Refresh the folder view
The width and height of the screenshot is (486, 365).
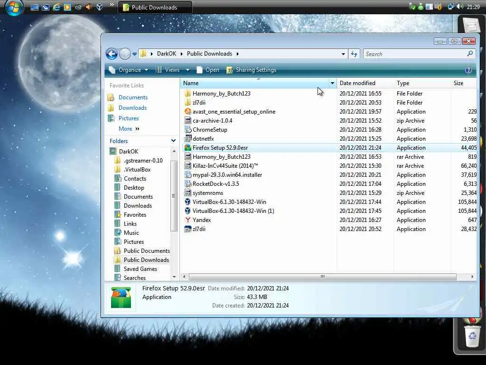point(354,54)
